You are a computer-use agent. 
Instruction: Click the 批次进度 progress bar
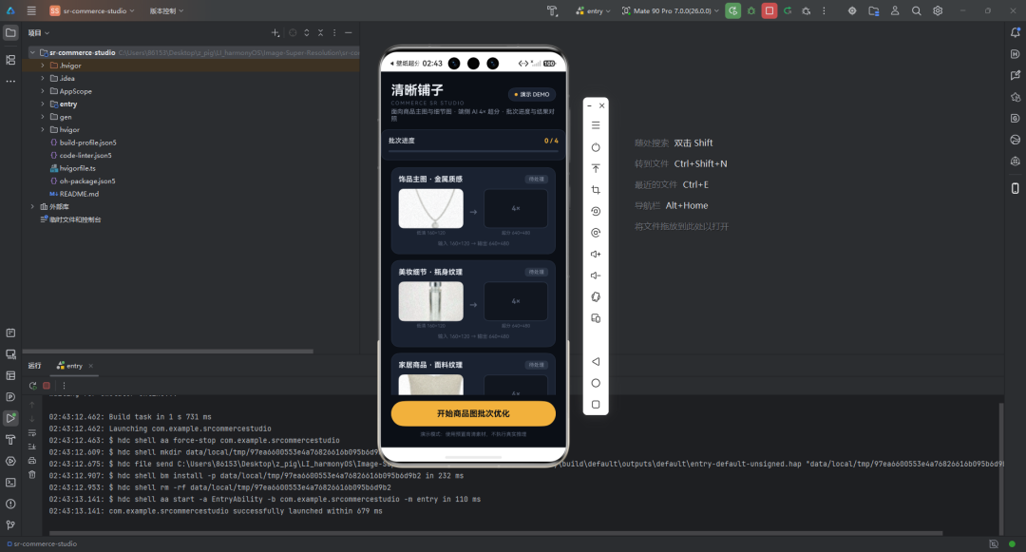pyautogui.click(x=473, y=151)
